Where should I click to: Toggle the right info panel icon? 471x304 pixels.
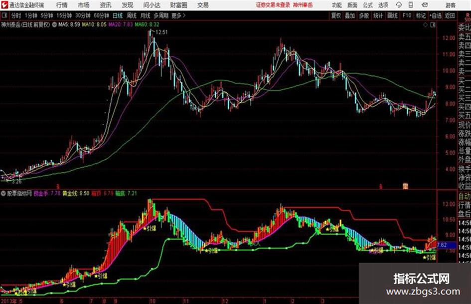coord(433,25)
